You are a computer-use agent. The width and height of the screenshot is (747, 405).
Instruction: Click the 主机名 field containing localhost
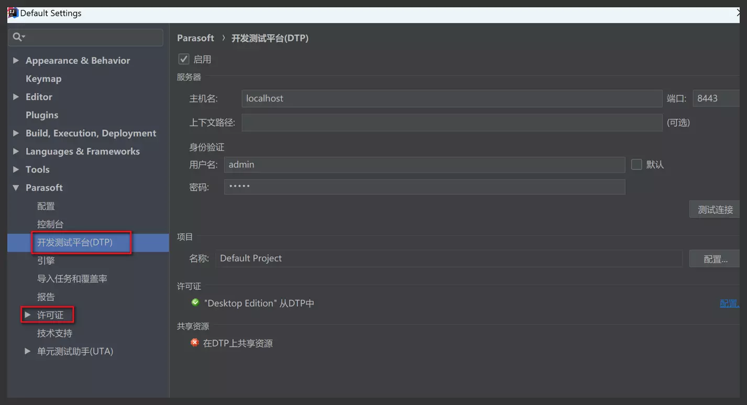[x=452, y=98]
